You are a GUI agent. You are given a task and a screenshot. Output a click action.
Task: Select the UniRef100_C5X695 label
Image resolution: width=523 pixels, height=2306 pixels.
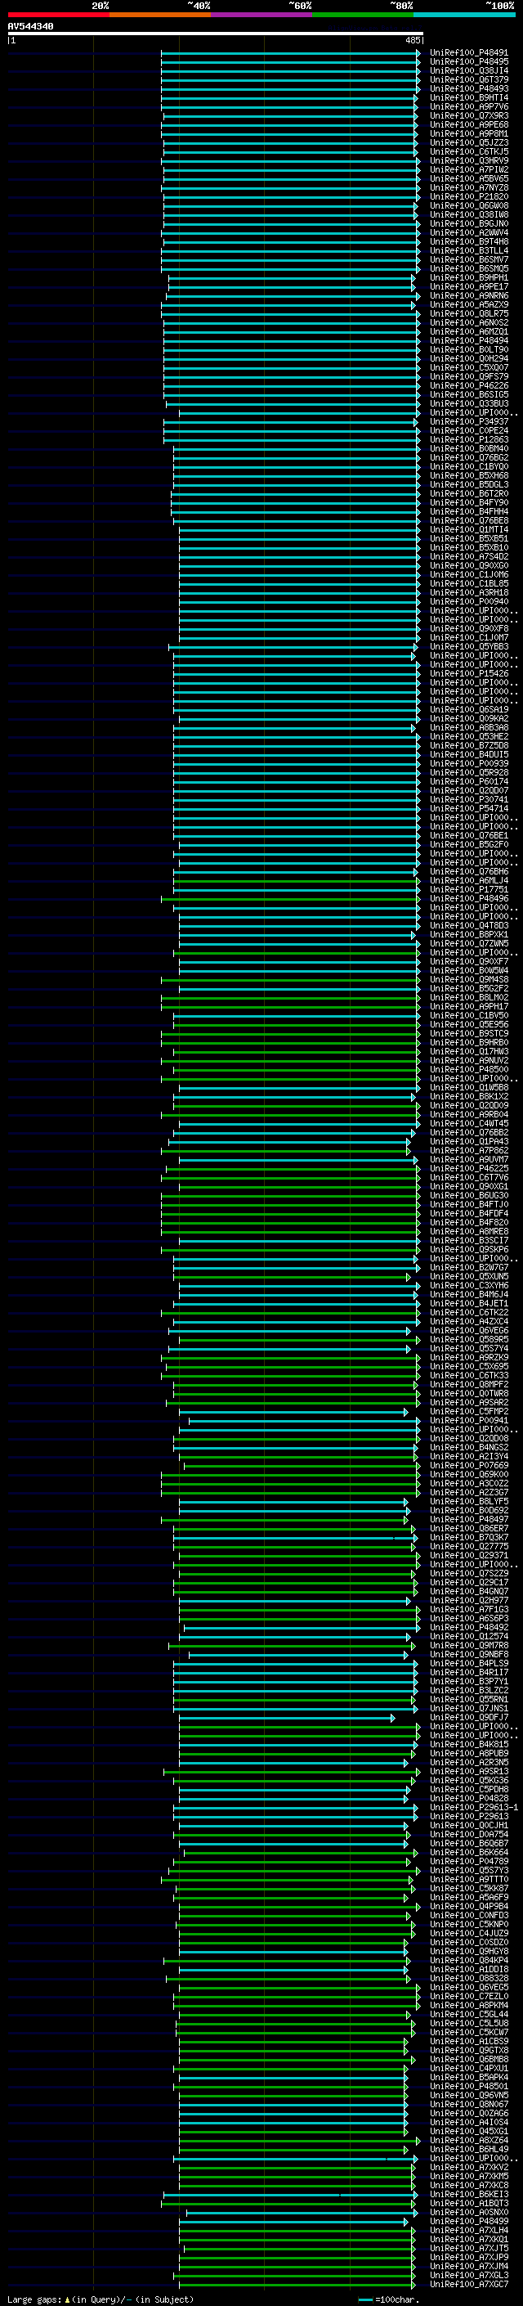[x=468, y=1366]
